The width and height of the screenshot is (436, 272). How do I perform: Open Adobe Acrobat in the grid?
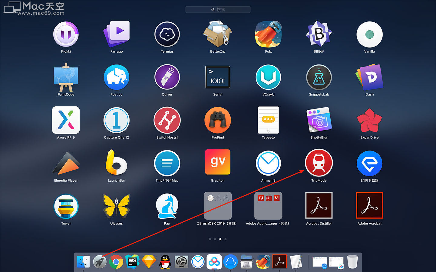369,206
